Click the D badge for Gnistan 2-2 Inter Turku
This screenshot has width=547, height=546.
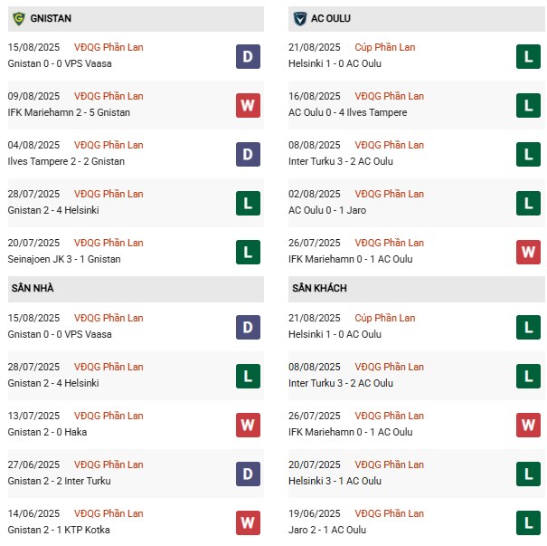click(248, 474)
